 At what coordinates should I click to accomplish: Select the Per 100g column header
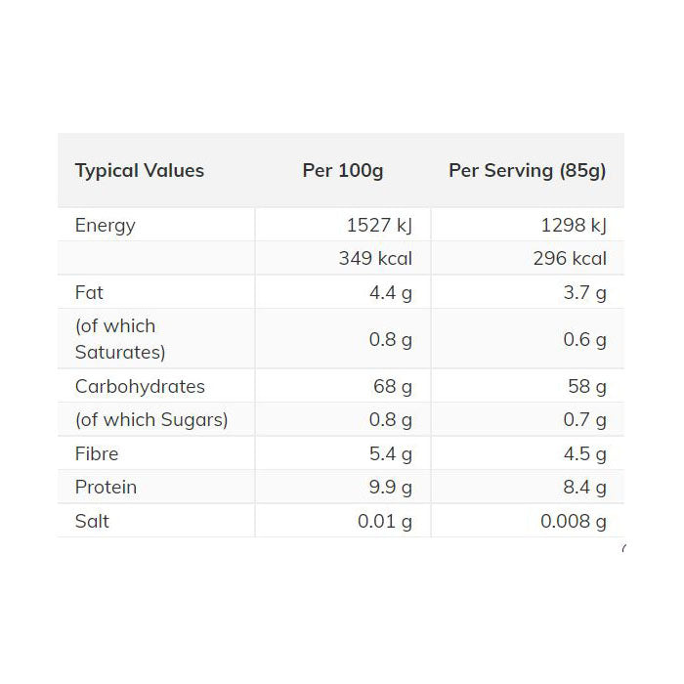[343, 171]
